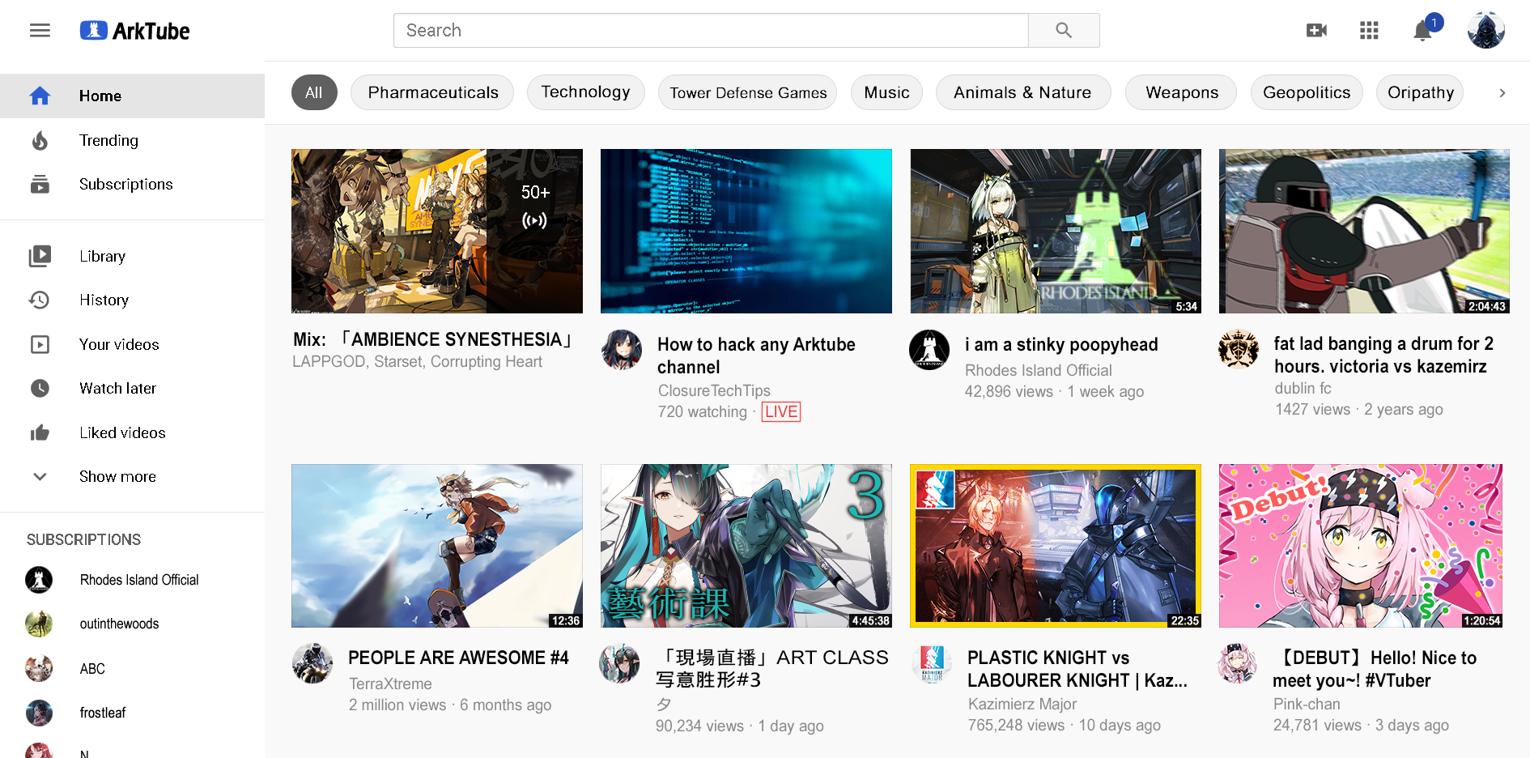Click Pink-chan channel avatar
Screen dimensions: 1530x758
pyautogui.click(x=1237, y=663)
